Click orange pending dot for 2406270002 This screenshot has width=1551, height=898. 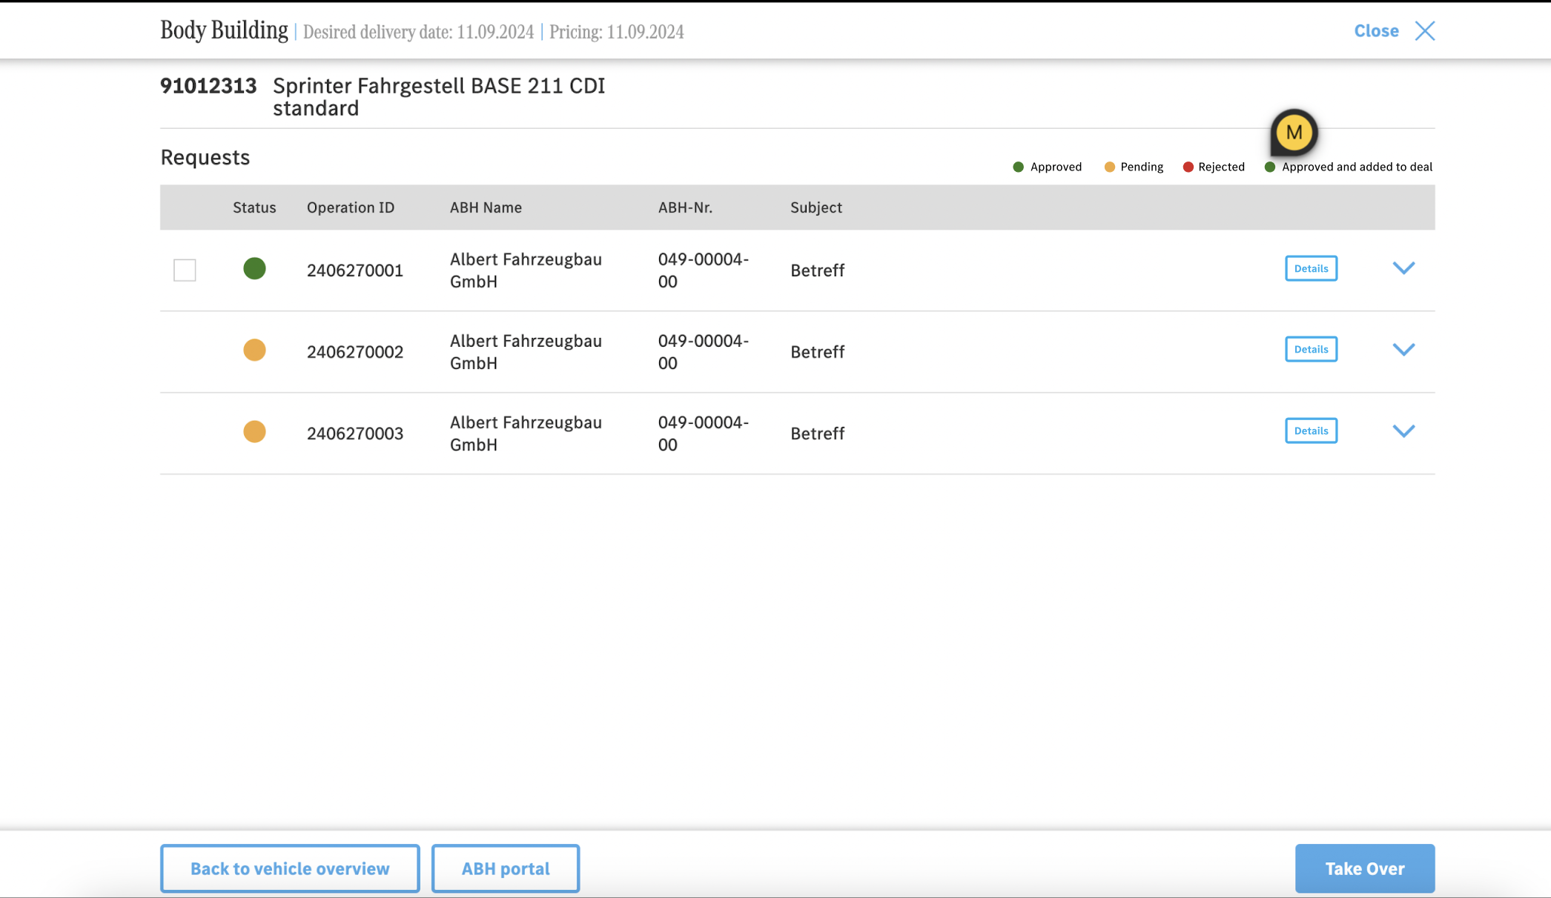(254, 350)
